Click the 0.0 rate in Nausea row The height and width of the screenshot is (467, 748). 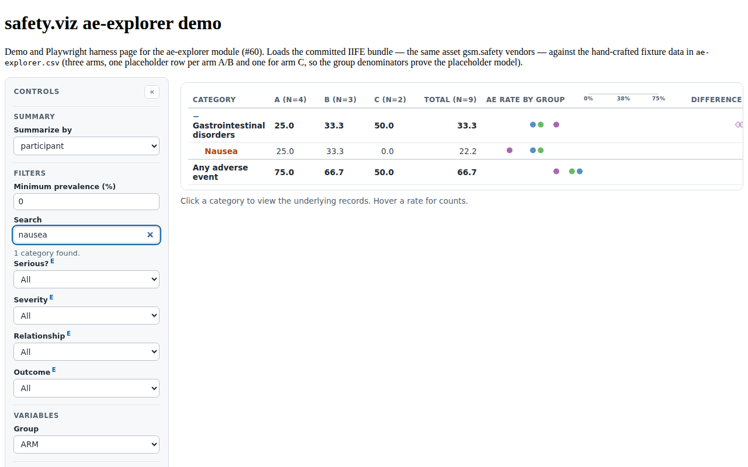tap(387, 151)
